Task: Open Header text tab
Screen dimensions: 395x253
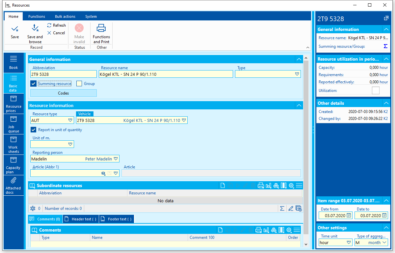Action: 81,219
